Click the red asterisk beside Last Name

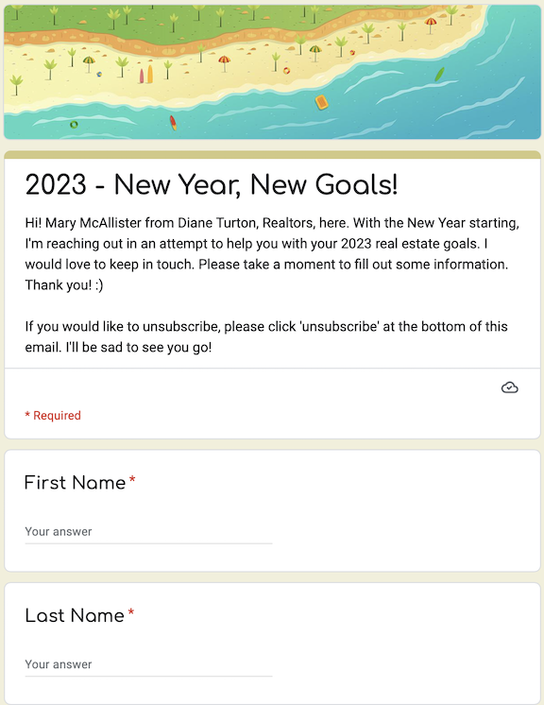130,612
